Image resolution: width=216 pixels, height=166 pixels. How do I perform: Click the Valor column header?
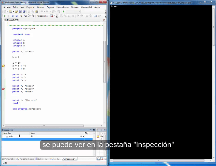pos(57,133)
